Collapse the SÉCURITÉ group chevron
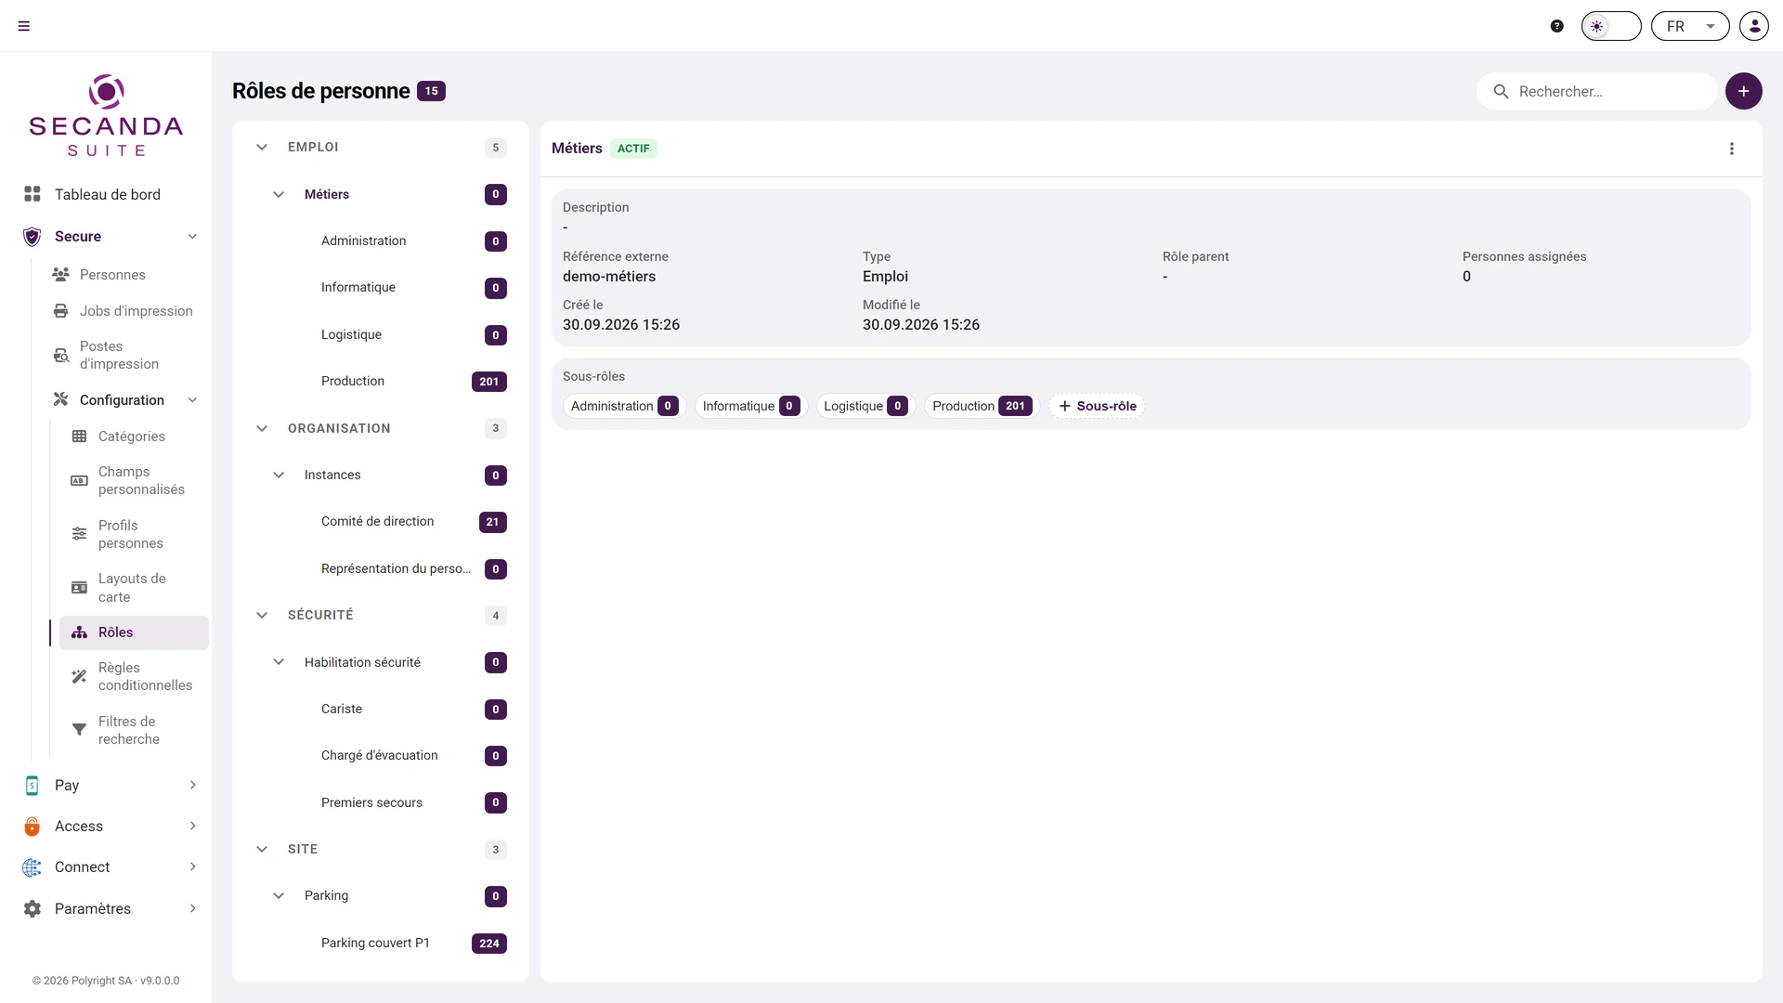 pos(262,615)
